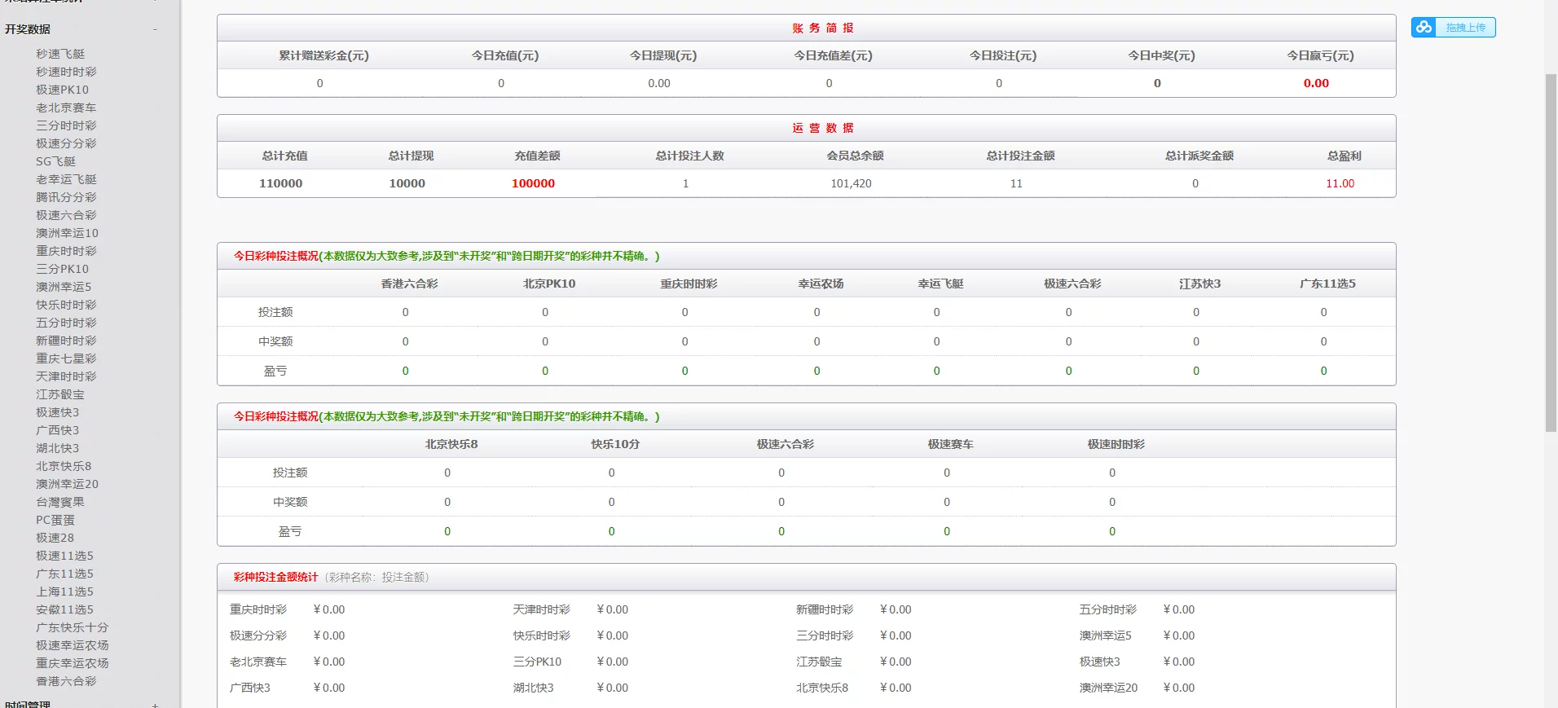
Task: Select 广东快乐十分 sidebar entry
Action: click(72, 627)
